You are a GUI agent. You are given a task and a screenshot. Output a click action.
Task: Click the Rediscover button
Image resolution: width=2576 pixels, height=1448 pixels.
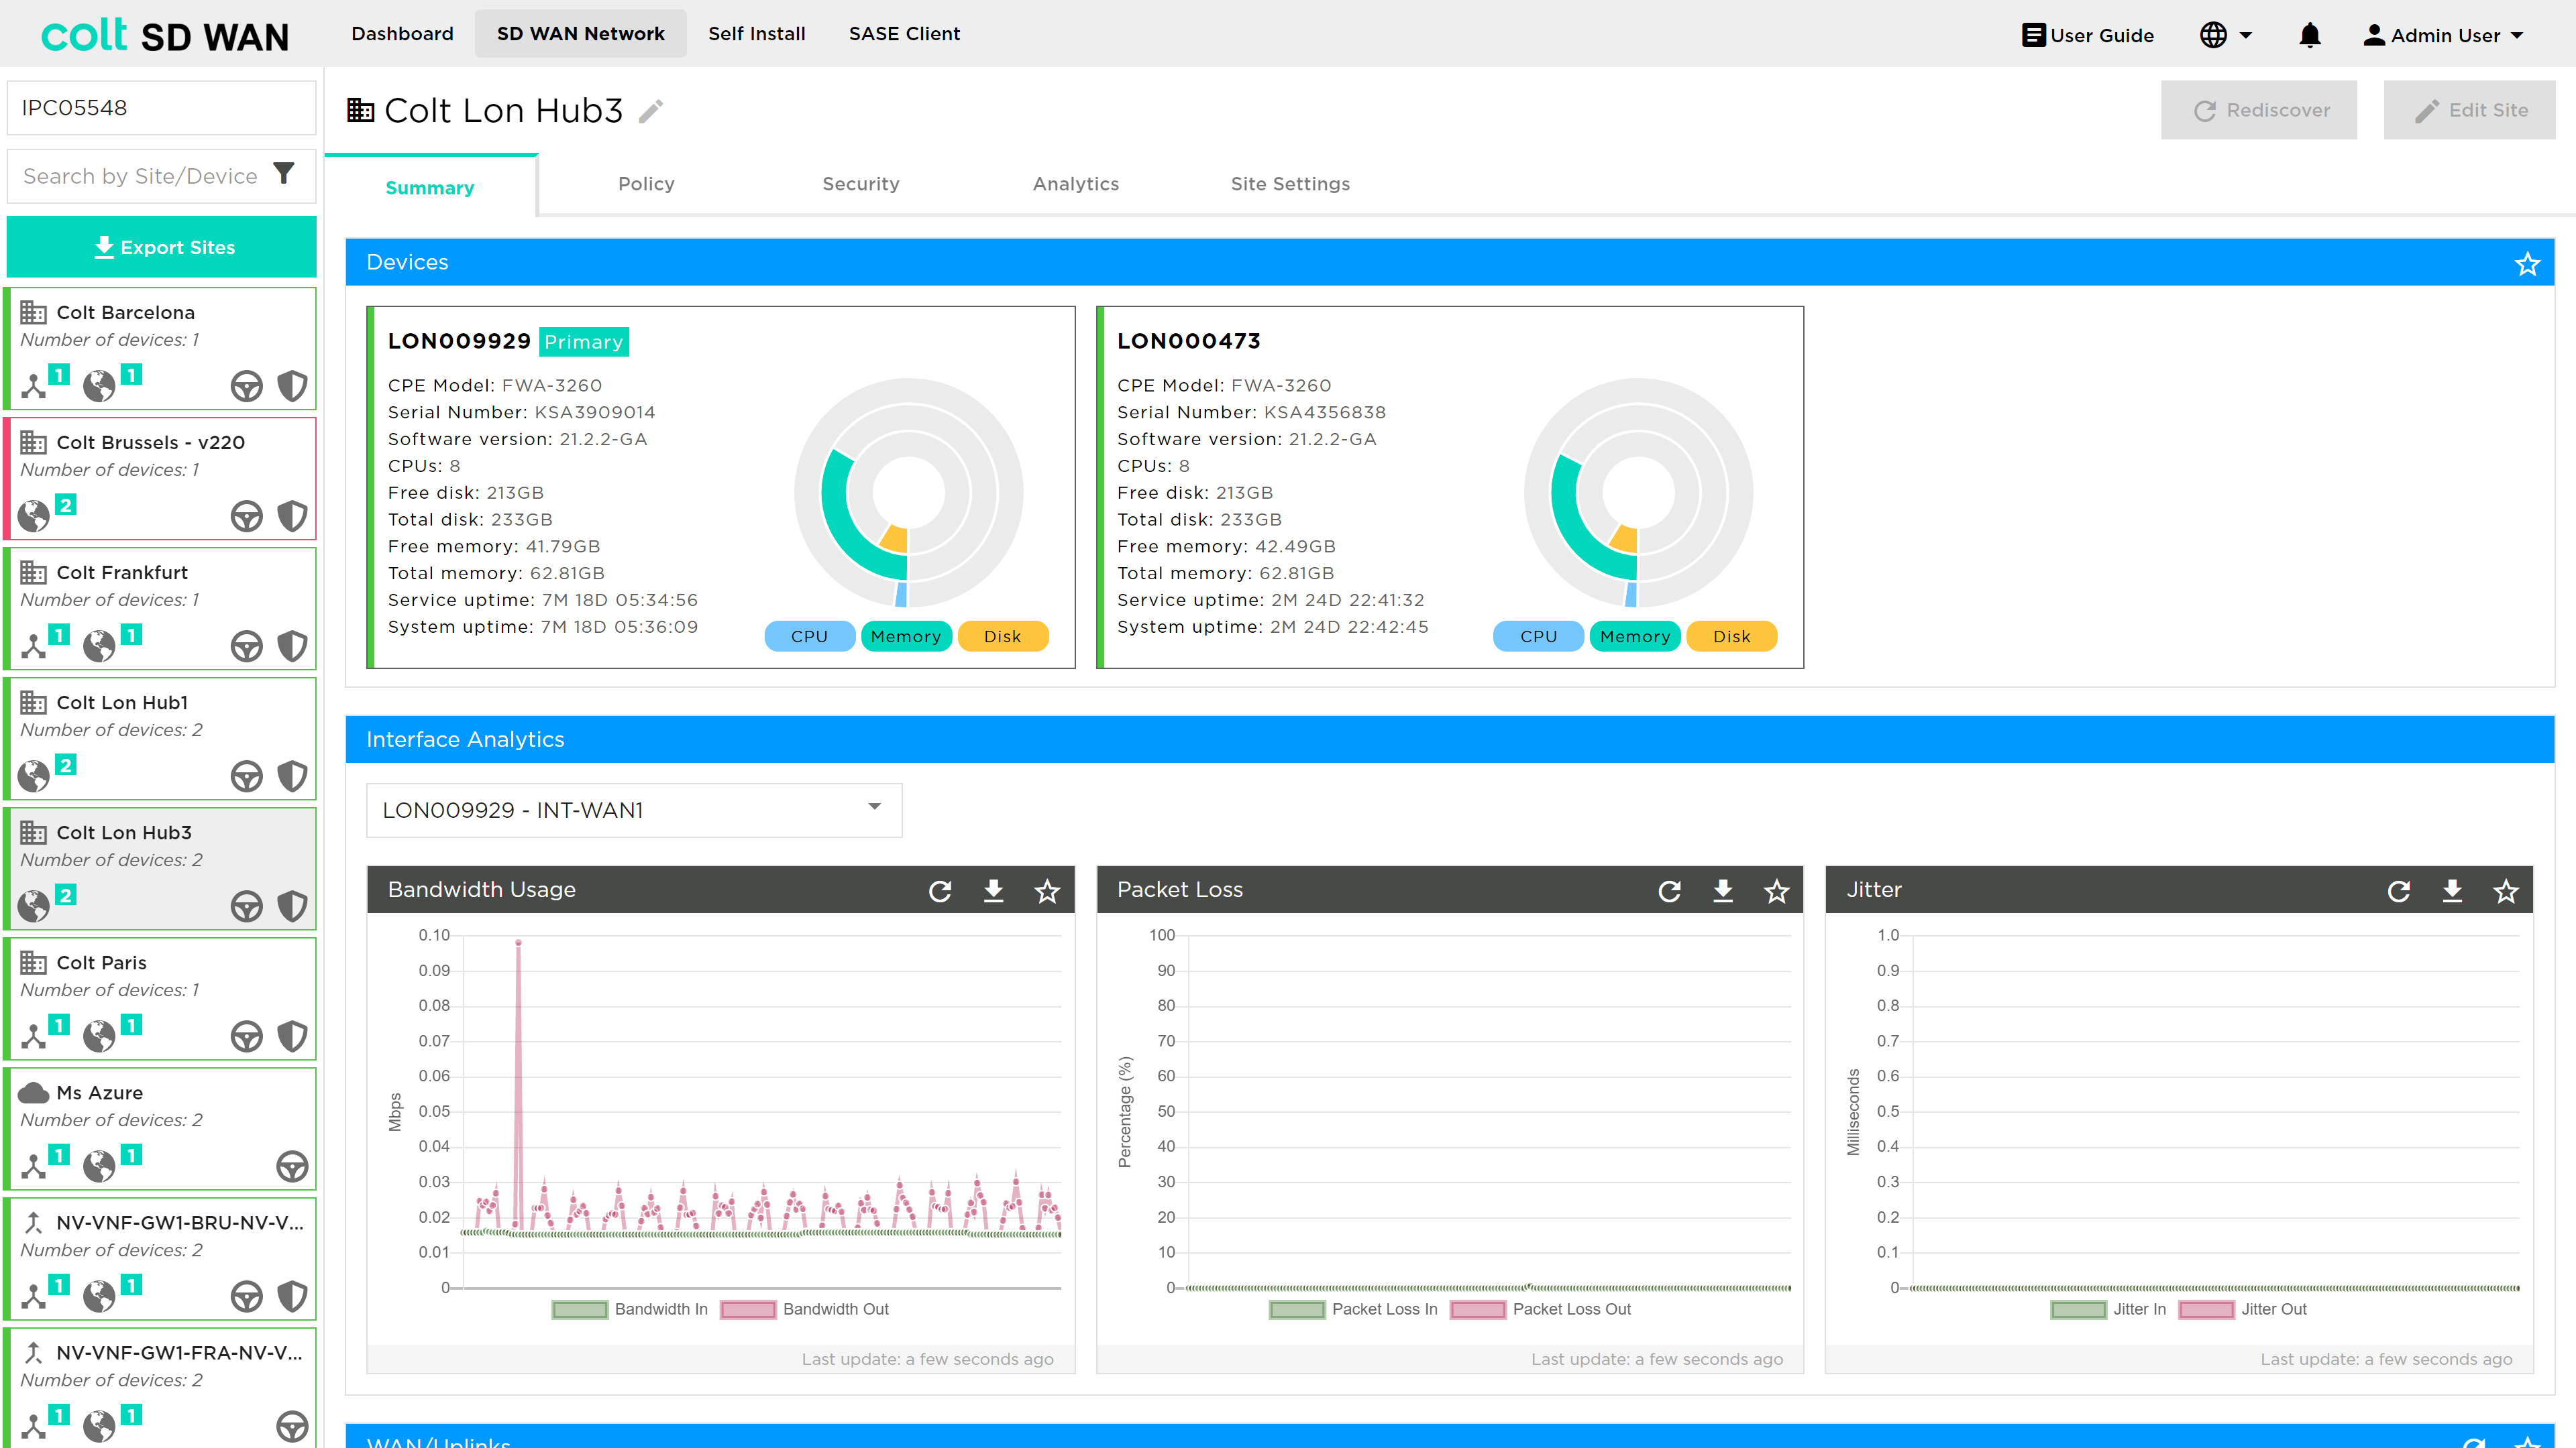(x=2258, y=110)
